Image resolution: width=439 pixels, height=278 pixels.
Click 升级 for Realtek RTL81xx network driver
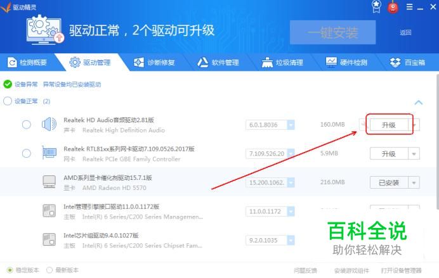(x=389, y=154)
